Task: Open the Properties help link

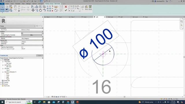Action: point(4,55)
